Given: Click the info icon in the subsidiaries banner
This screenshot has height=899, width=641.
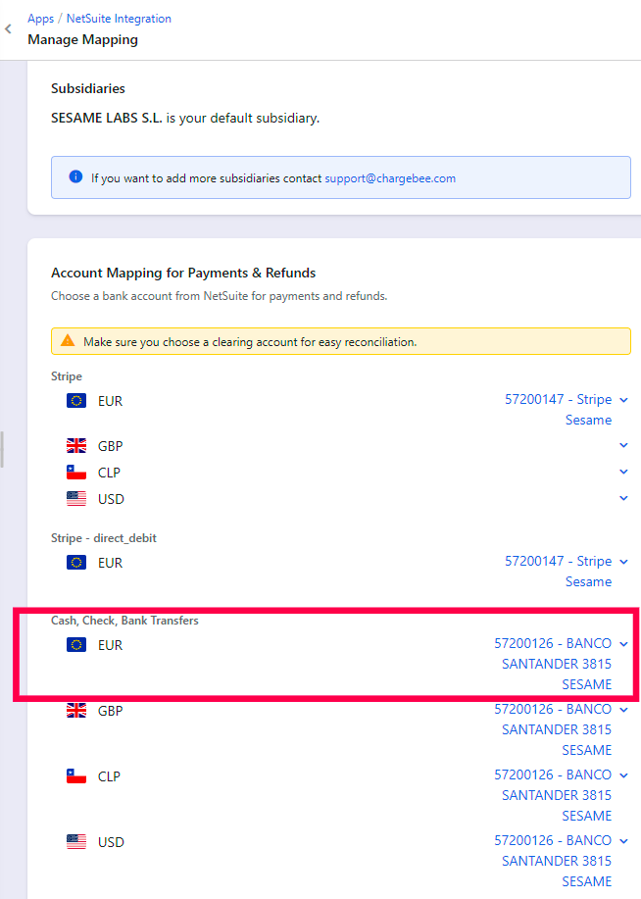Looking at the screenshot, I should tap(75, 176).
